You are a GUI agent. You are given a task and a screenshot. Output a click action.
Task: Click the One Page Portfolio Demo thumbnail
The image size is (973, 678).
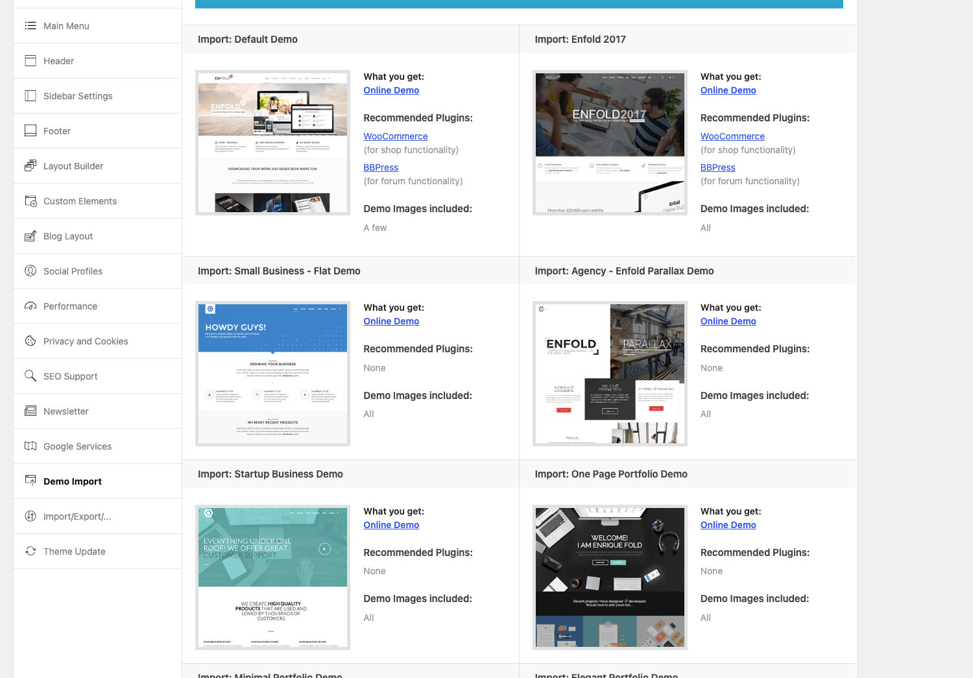(610, 577)
